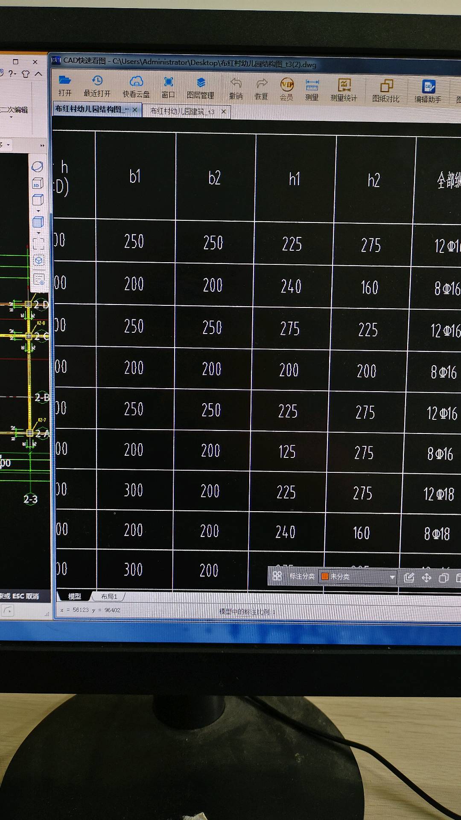
Task: Click 模型中的标注比例 text in status bar
Action: (x=247, y=612)
